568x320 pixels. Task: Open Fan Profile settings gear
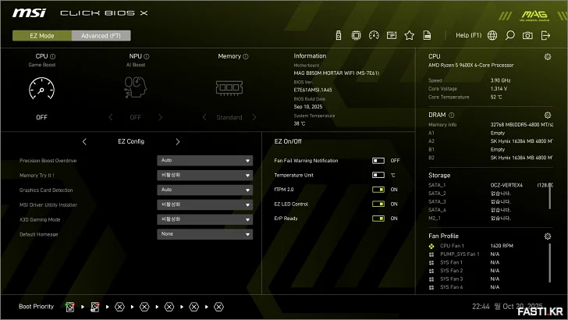tap(548, 236)
